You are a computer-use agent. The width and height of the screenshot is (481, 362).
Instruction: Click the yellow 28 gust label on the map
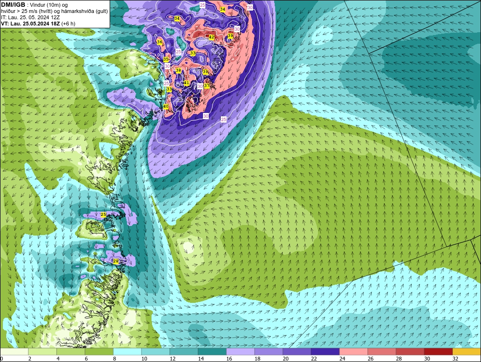pyautogui.click(x=115, y=261)
